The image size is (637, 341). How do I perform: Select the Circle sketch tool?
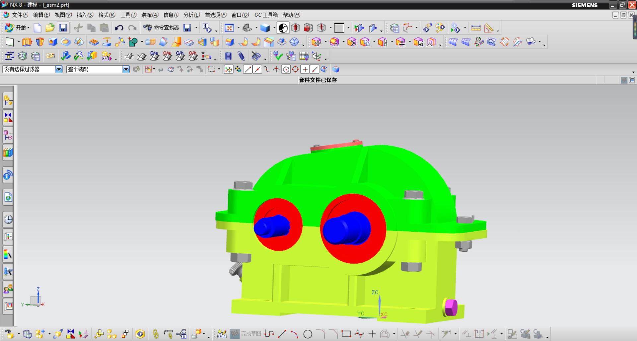tap(308, 334)
